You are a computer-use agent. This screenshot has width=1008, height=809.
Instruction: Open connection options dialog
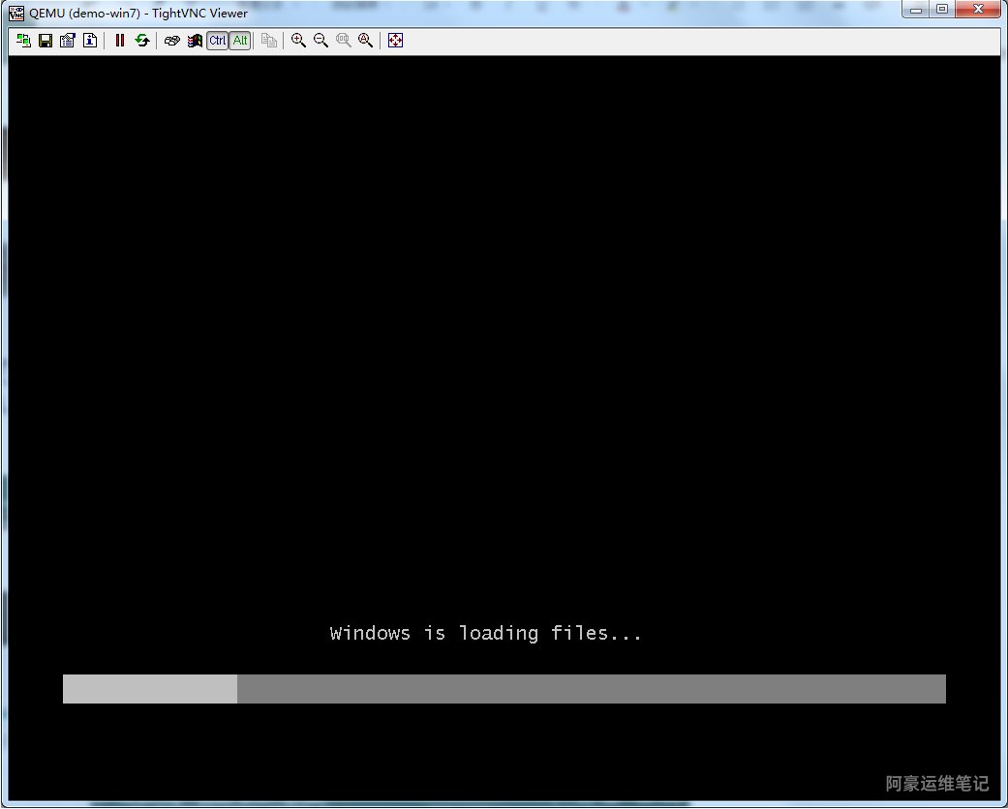pyautogui.click(x=67, y=41)
